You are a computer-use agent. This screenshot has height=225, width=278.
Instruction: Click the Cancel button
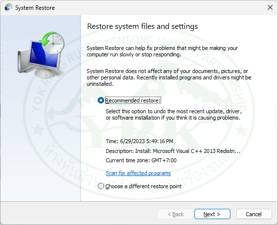(254, 214)
